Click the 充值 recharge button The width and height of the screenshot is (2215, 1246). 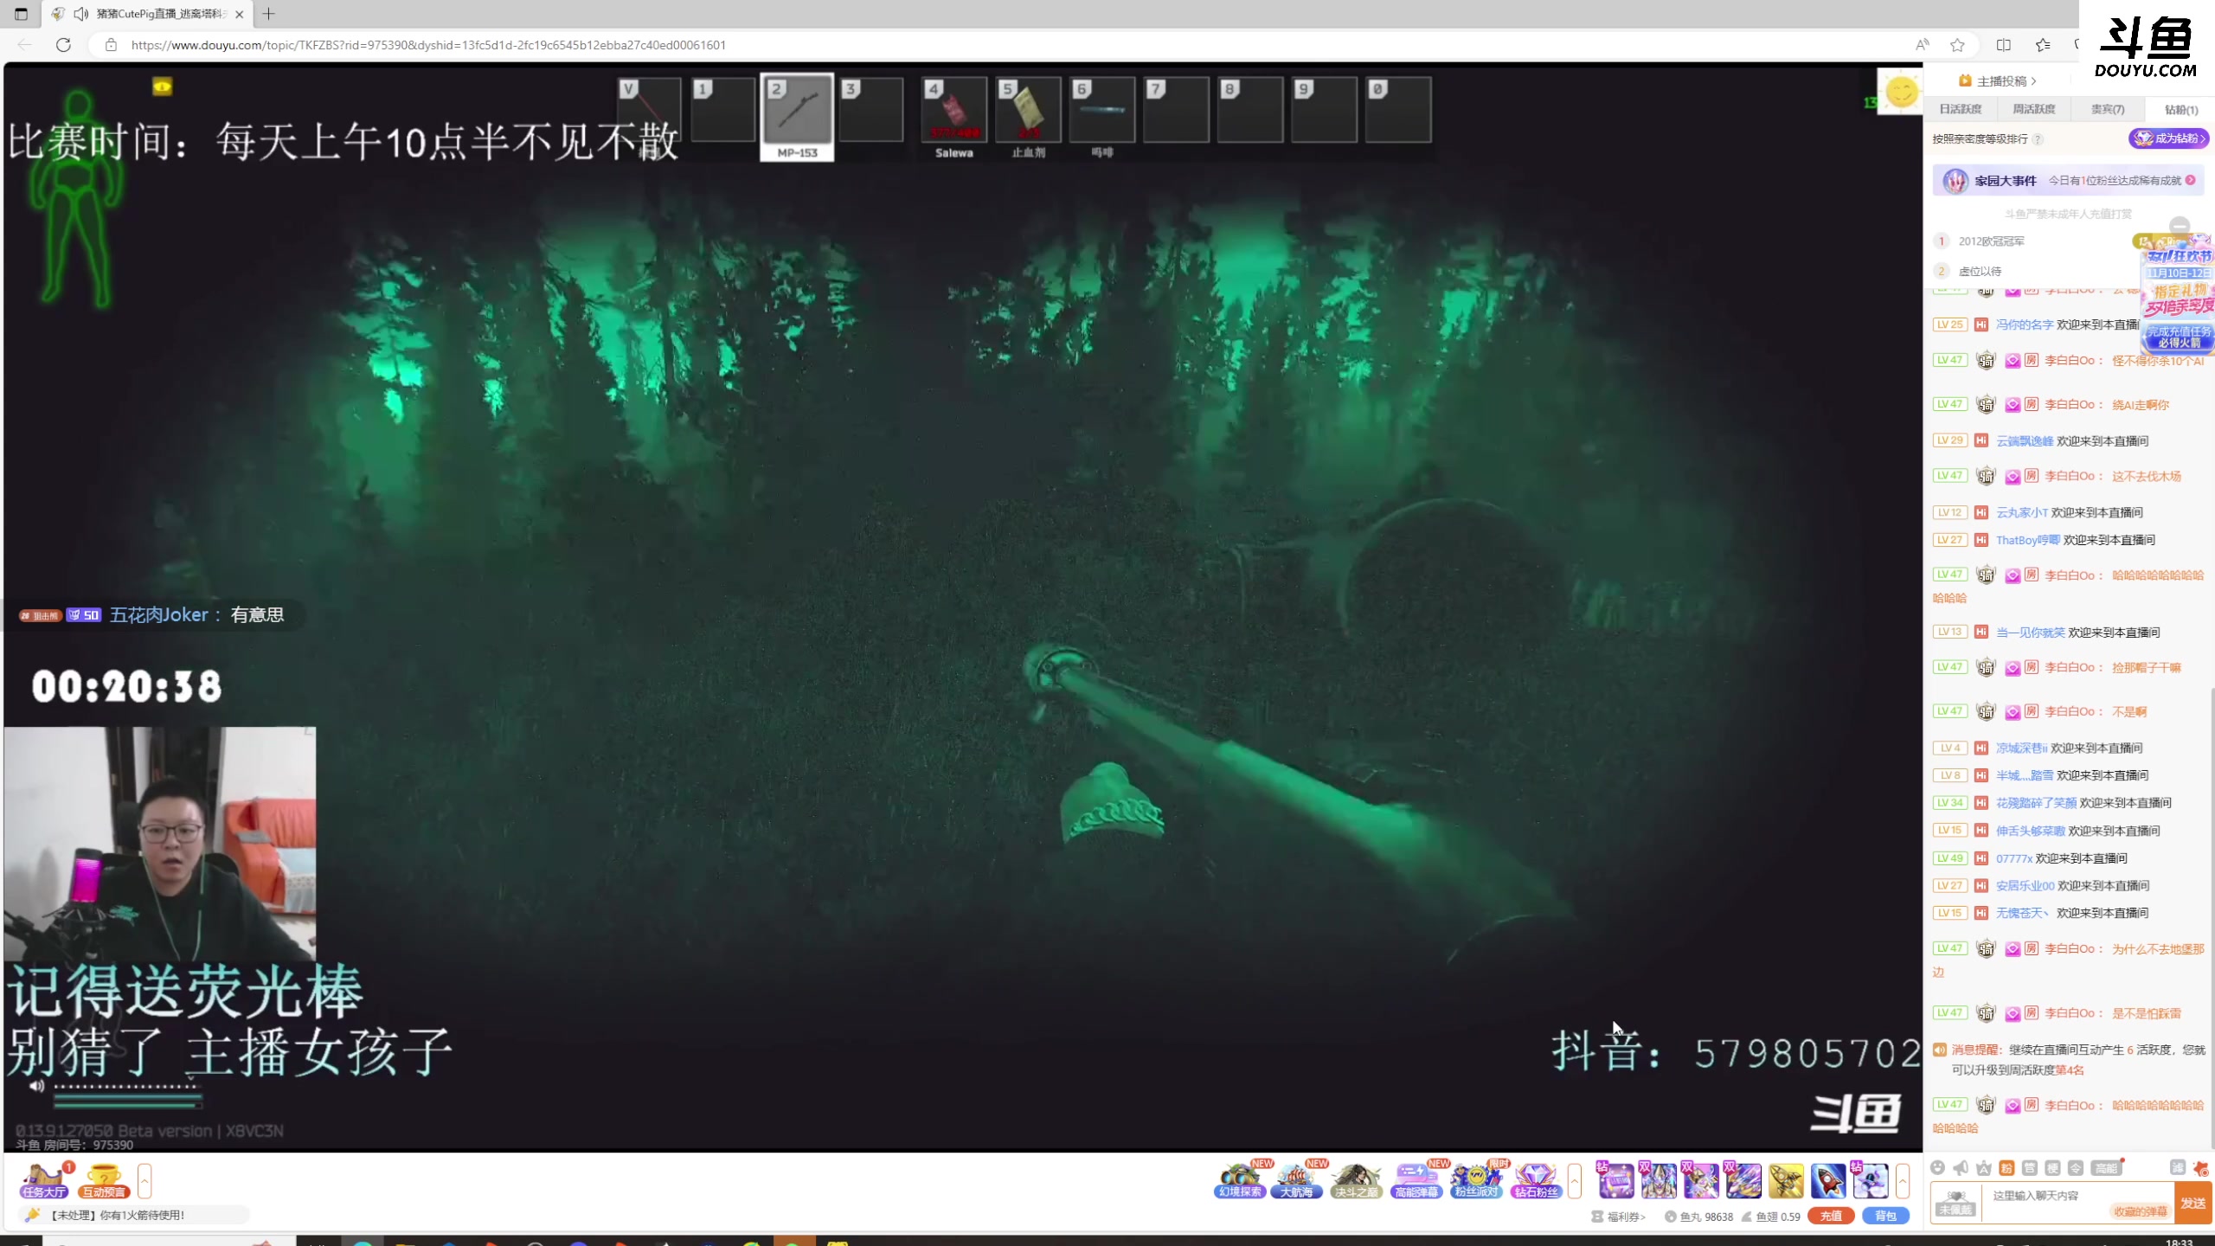1830,1217
